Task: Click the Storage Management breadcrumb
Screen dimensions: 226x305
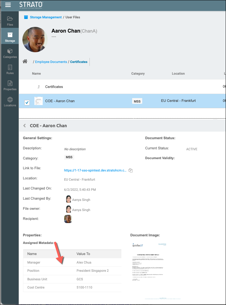Action: (x=46, y=17)
